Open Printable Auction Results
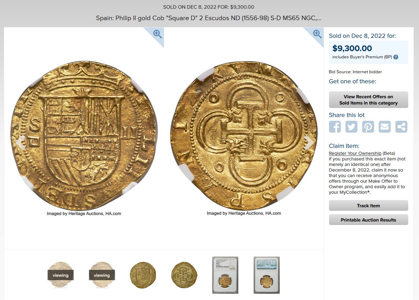The image size is (419, 300). point(368,220)
